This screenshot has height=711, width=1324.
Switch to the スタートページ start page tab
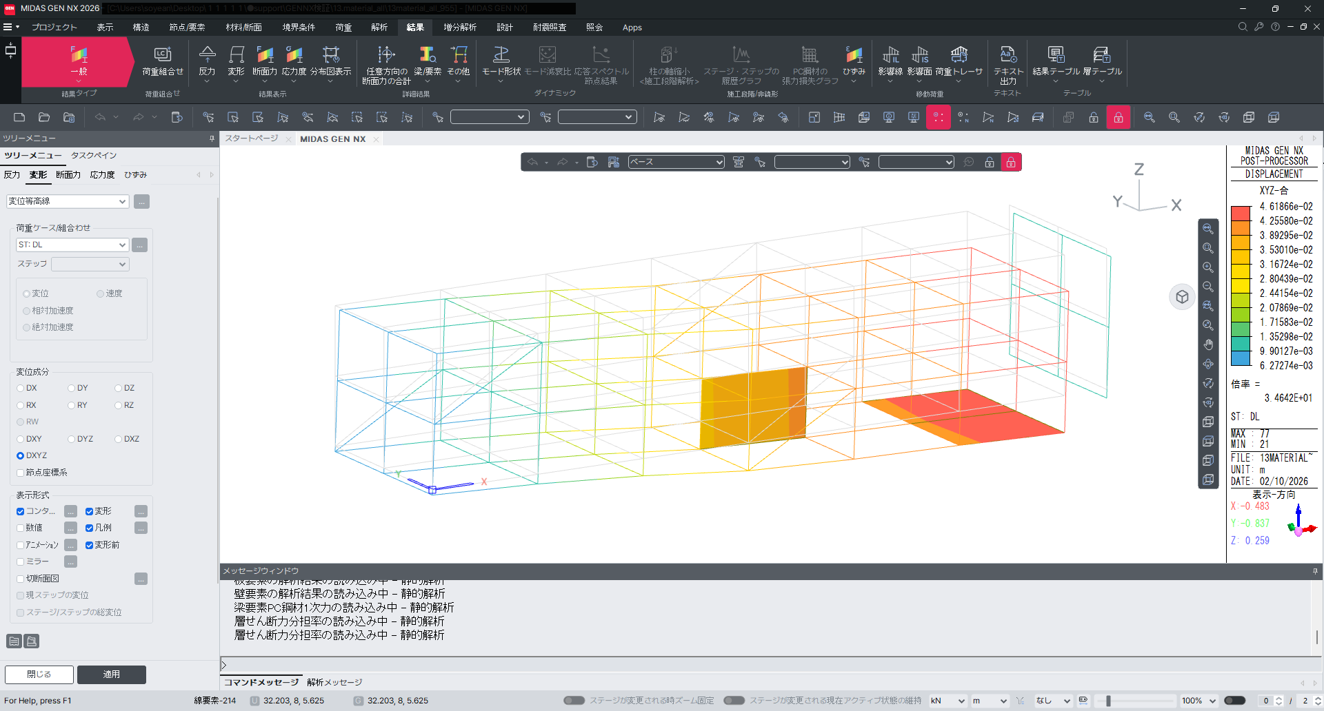(x=252, y=138)
